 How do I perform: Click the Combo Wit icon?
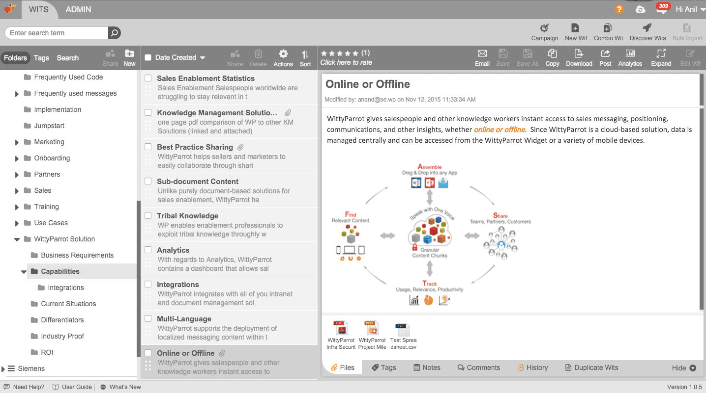click(x=608, y=32)
